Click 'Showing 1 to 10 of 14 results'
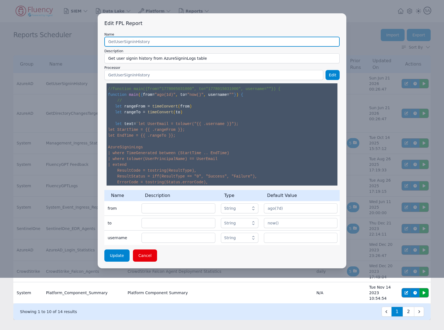 tap(48, 312)
